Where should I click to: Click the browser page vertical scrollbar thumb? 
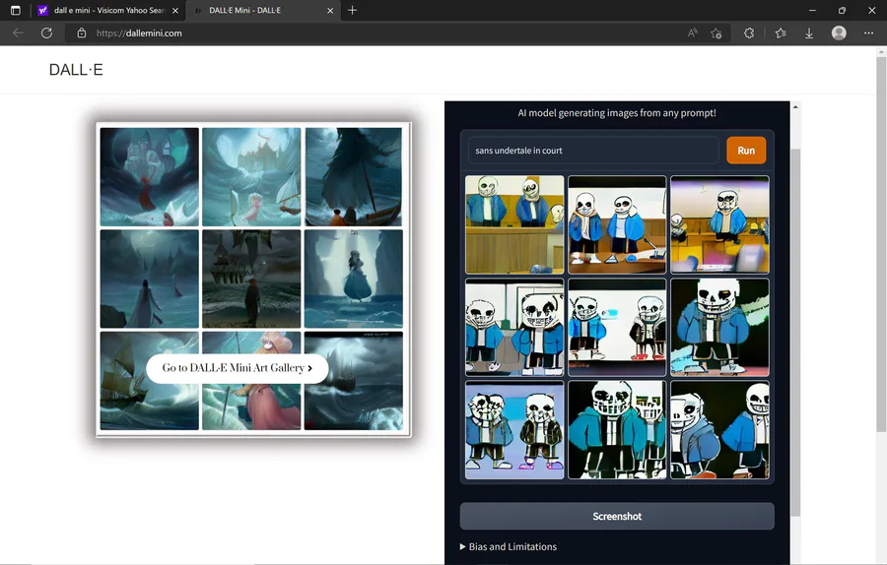click(x=881, y=244)
